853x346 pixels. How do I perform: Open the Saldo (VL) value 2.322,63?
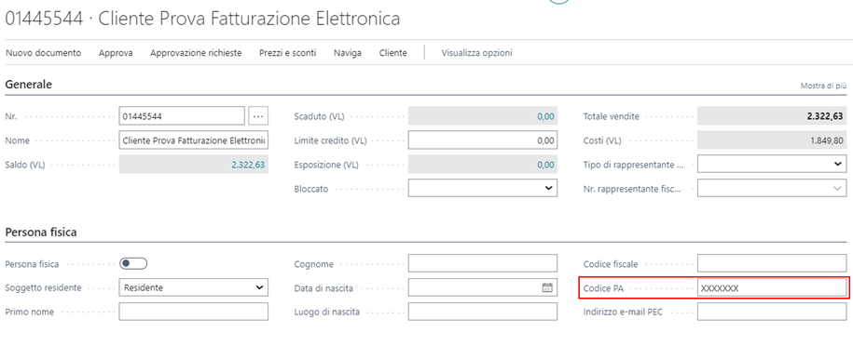point(248,164)
